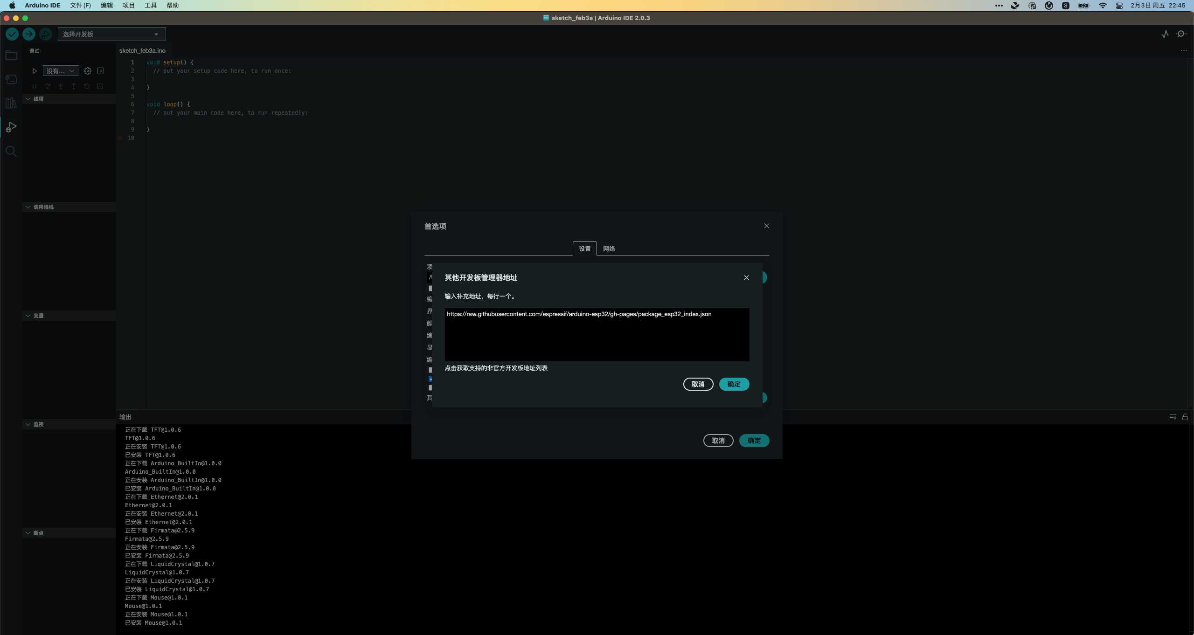
Task: Switch to the 网络 tab in Preferences
Action: coord(609,248)
